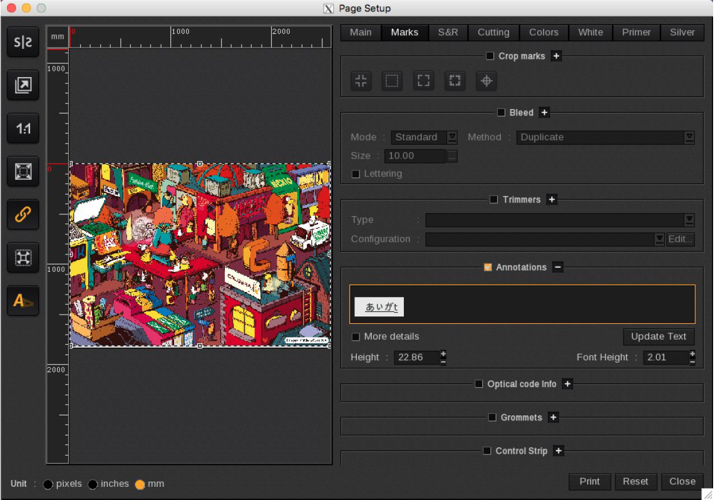Image resolution: width=715 pixels, height=500 pixels.
Task: Open the Colors tab
Action: 543,33
